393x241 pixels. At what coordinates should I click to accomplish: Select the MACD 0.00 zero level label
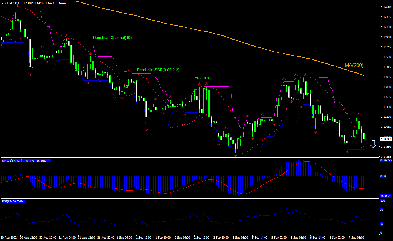click(x=383, y=176)
